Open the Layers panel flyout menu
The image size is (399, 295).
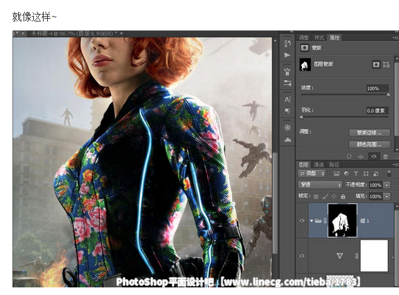point(395,165)
